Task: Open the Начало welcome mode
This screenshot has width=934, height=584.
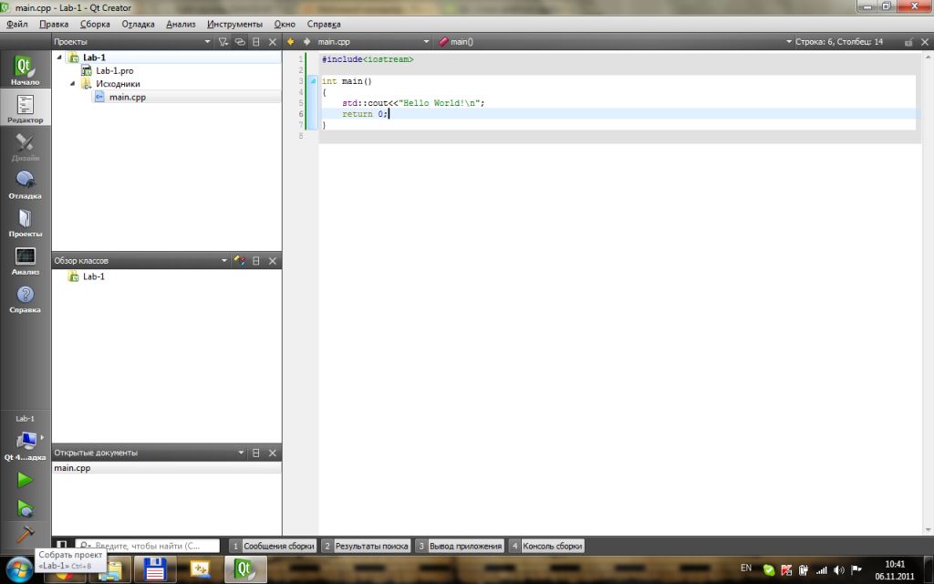Action: tap(25, 69)
